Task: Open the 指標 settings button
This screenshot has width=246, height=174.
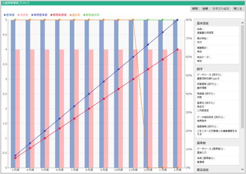Action: point(205,9)
